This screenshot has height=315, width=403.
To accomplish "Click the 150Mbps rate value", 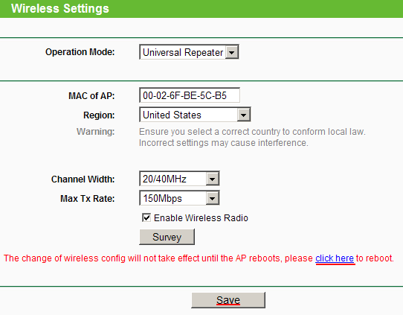I will tap(179, 198).
